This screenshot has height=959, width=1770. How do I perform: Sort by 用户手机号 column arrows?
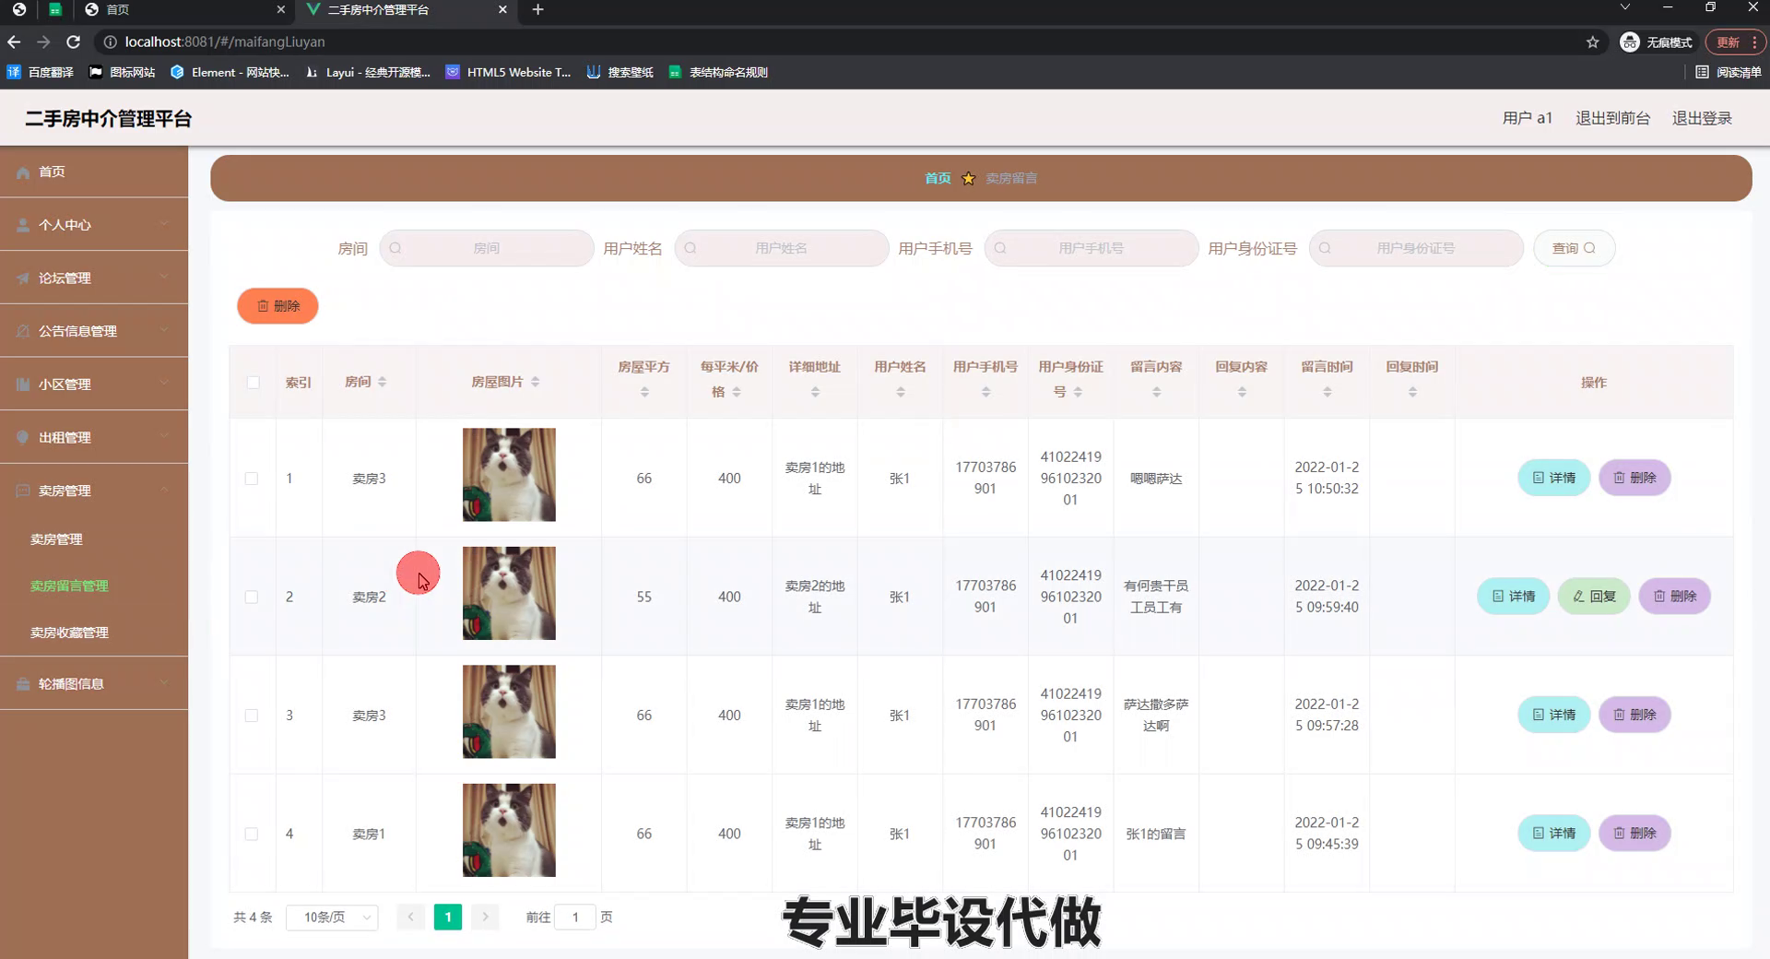coord(985,392)
